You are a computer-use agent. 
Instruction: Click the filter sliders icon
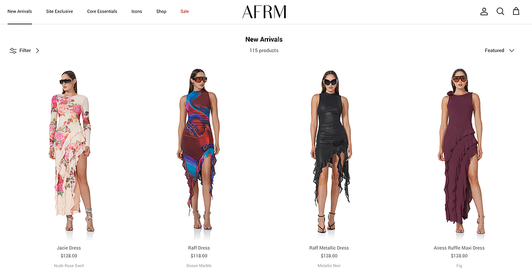tap(13, 50)
